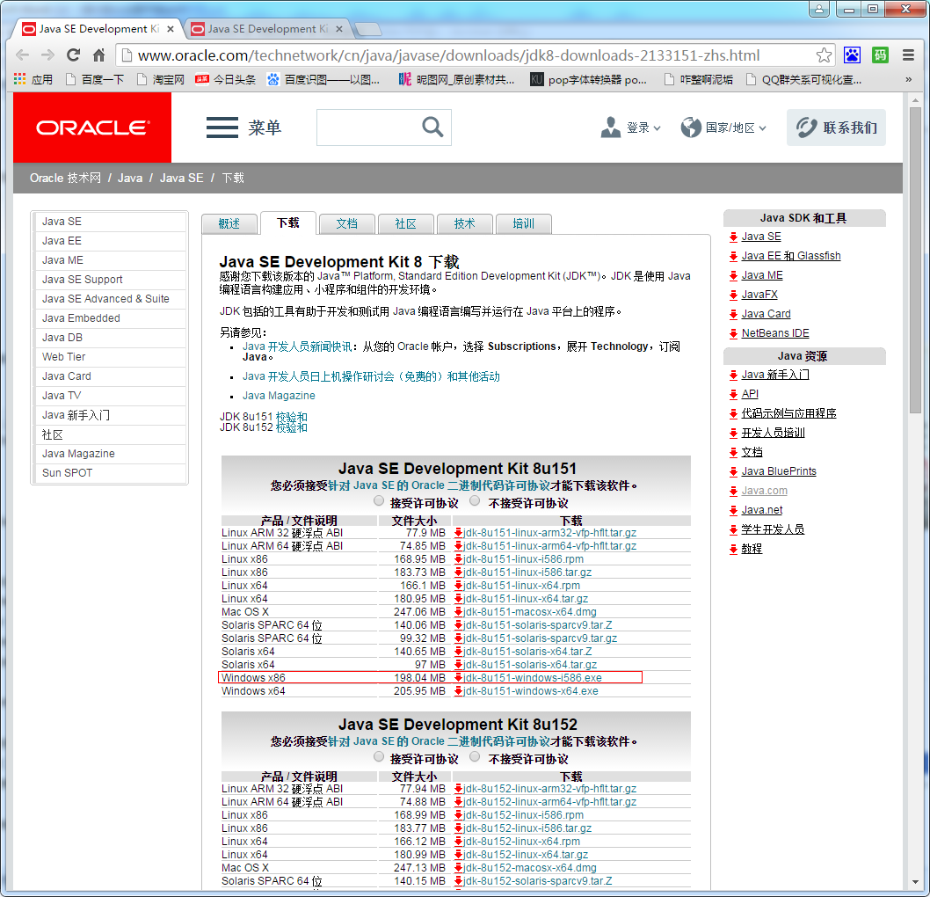The image size is (930, 897).
Task: Open Java BluePrints link
Action: tap(779, 471)
